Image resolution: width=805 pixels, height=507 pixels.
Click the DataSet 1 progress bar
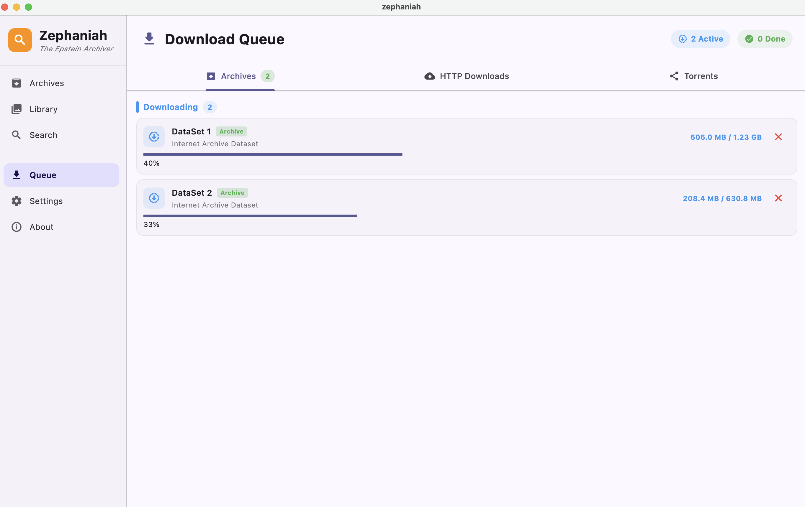[272, 154]
